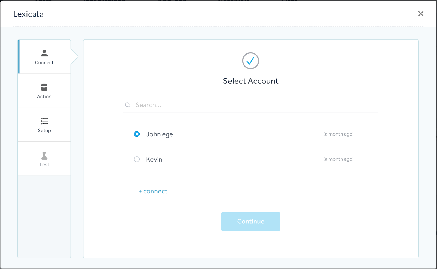
Task: Go to the Setup step
Action: 44,124
